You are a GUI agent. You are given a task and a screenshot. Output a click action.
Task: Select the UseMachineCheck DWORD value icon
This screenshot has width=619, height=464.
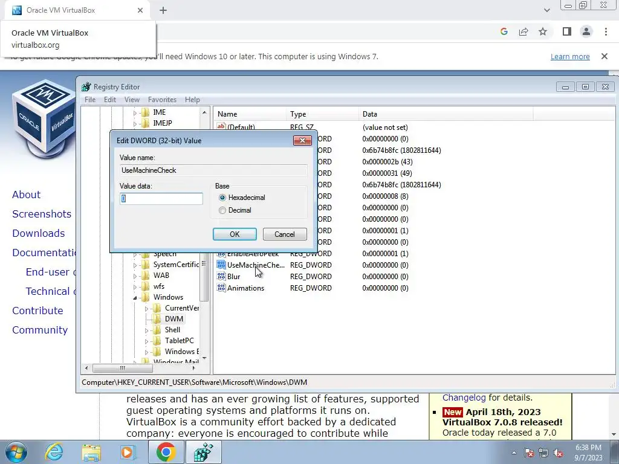[221, 265]
